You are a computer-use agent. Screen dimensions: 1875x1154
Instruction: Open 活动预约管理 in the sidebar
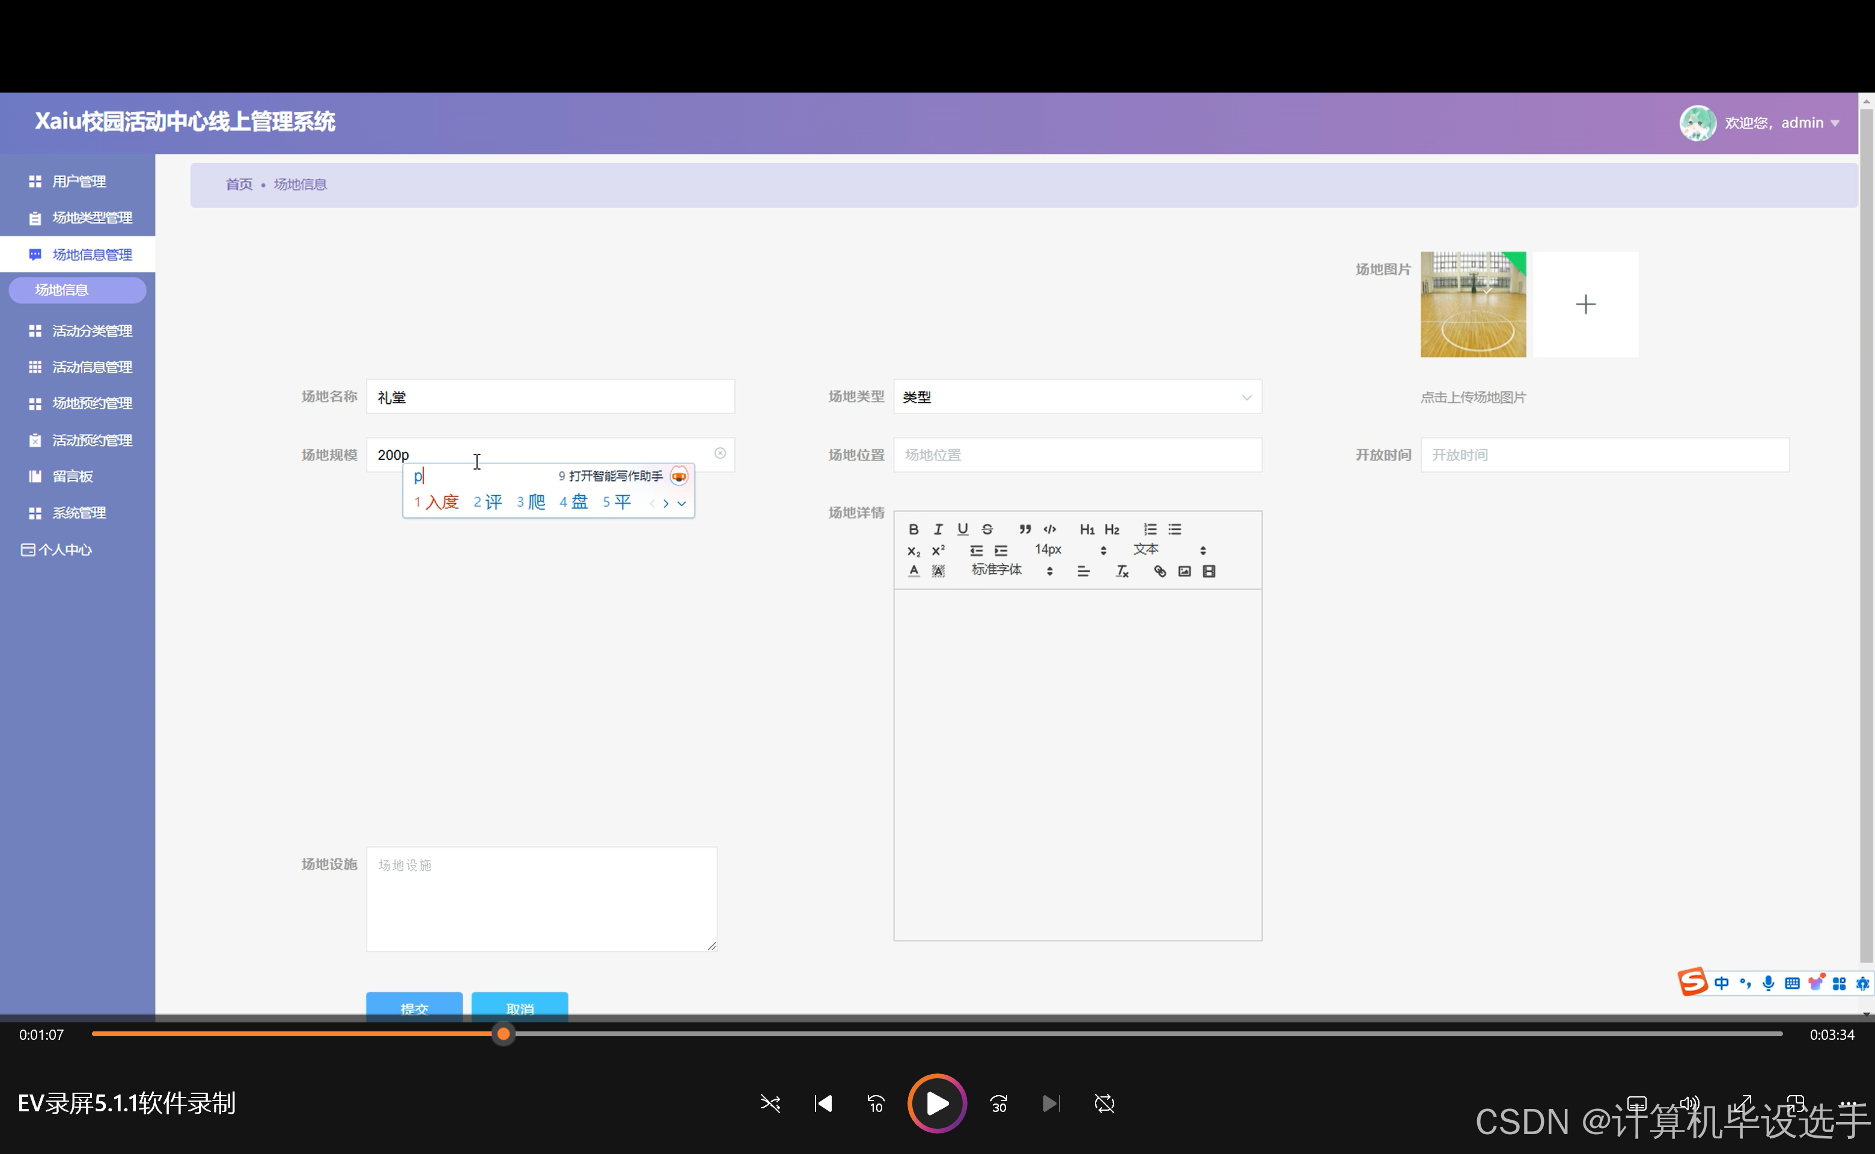[x=78, y=441]
